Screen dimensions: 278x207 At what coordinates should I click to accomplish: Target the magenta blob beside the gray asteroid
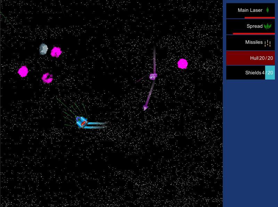pyautogui.click(x=56, y=52)
